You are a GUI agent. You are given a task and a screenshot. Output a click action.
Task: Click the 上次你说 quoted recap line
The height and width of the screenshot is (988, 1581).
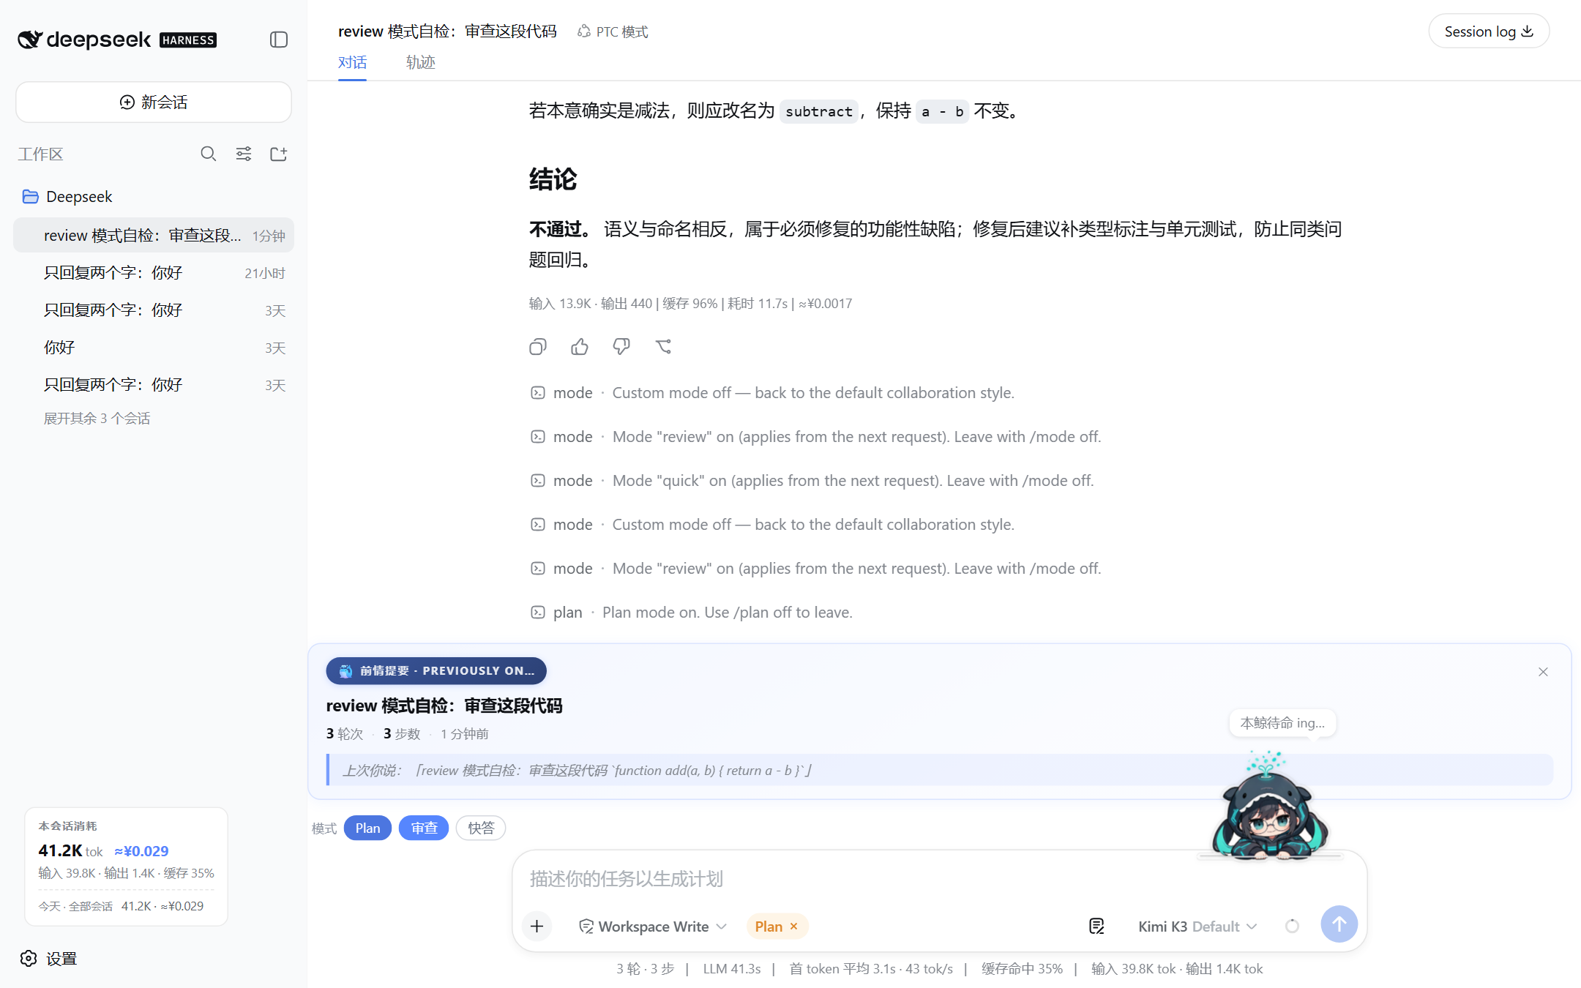click(940, 770)
